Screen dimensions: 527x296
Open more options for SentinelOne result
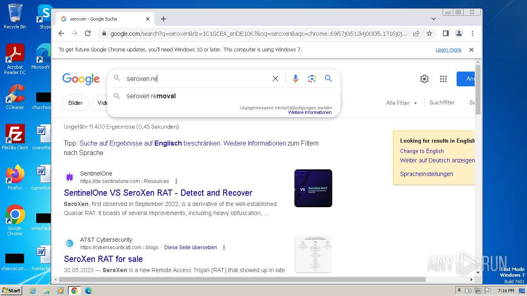pos(176,181)
